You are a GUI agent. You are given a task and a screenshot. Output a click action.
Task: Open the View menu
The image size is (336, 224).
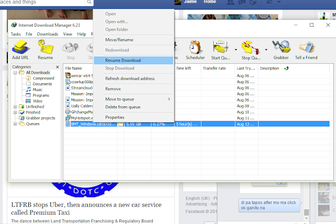tap(68, 34)
